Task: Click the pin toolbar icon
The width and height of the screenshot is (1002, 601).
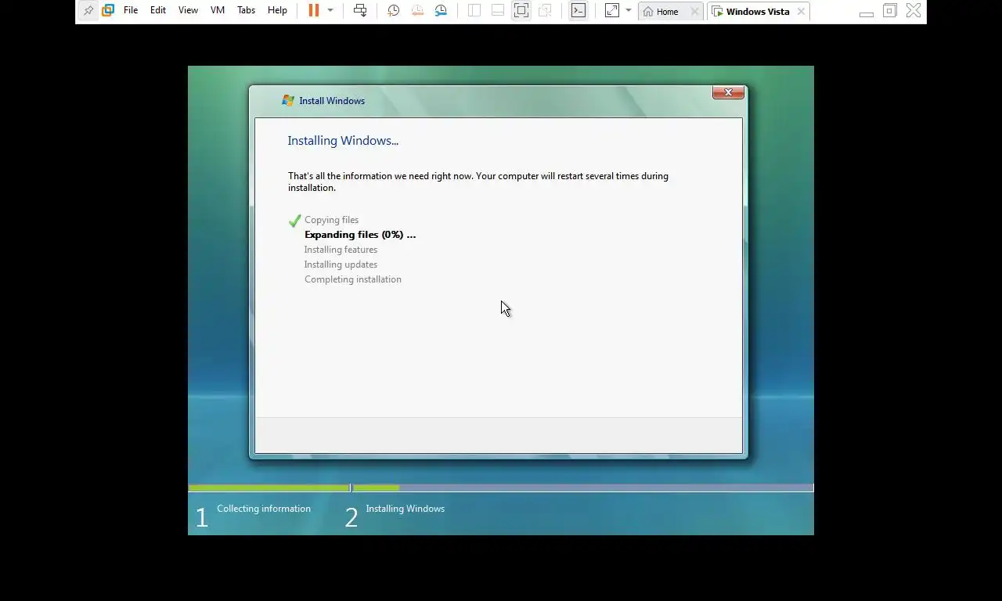Action: [88, 11]
